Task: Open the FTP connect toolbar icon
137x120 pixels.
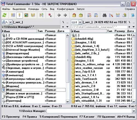Action: click(x=89, y=15)
